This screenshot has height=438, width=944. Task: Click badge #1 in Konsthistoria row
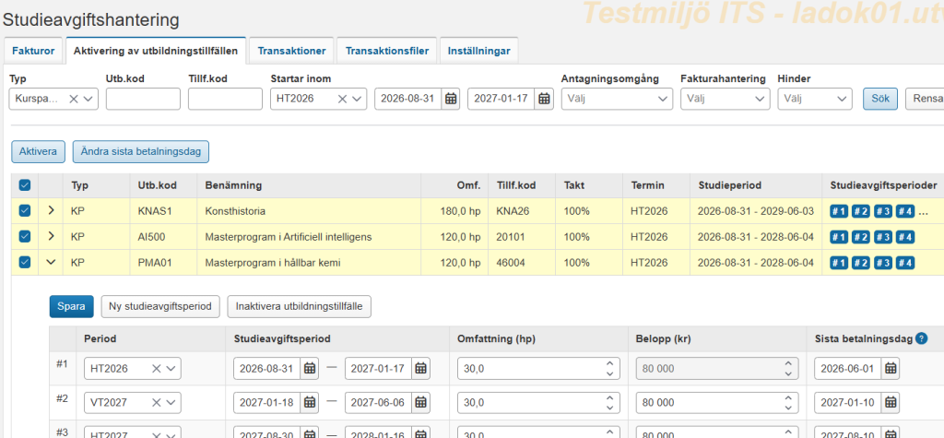(839, 211)
